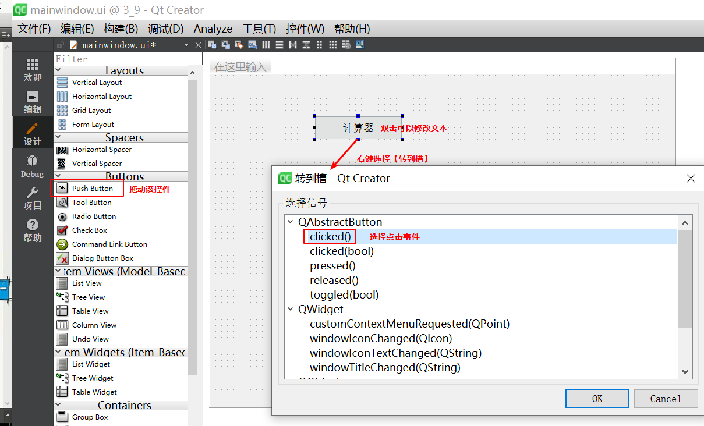The height and width of the screenshot is (426, 704).
Task: Select the 计算器 button on canvas
Action: [x=358, y=127]
